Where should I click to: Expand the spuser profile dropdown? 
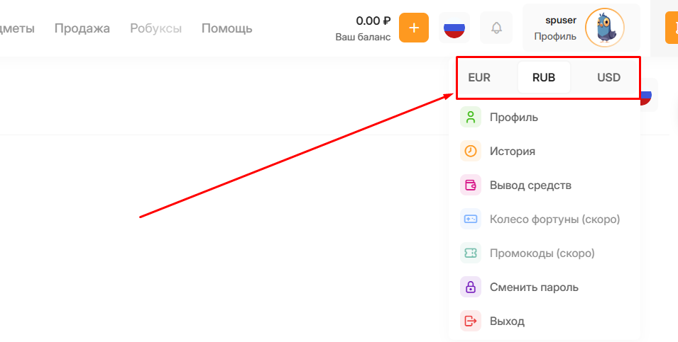coord(556,28)
